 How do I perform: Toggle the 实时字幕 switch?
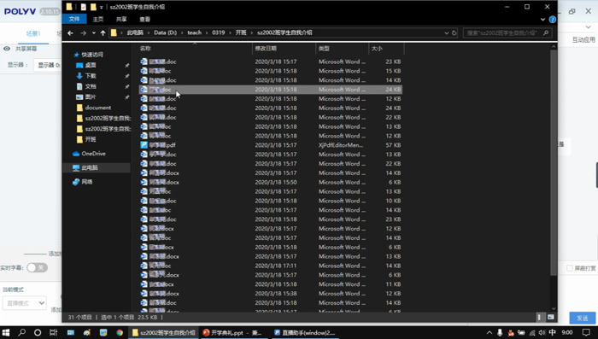click(37, 267)
